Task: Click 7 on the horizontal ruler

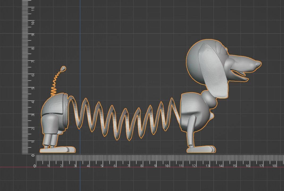Action: click(128, 166)
